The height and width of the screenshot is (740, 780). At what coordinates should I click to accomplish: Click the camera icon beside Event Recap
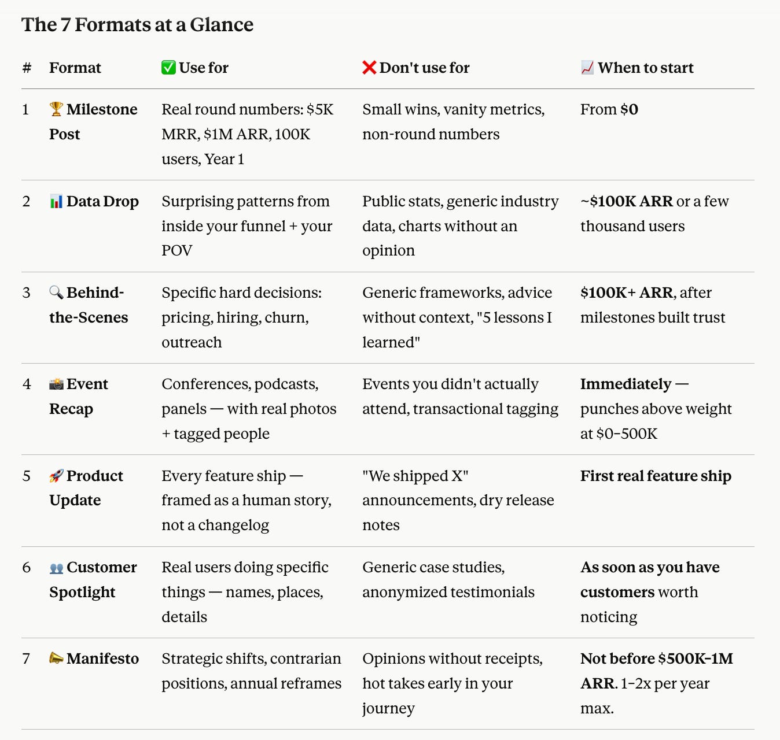click(56, 384)
